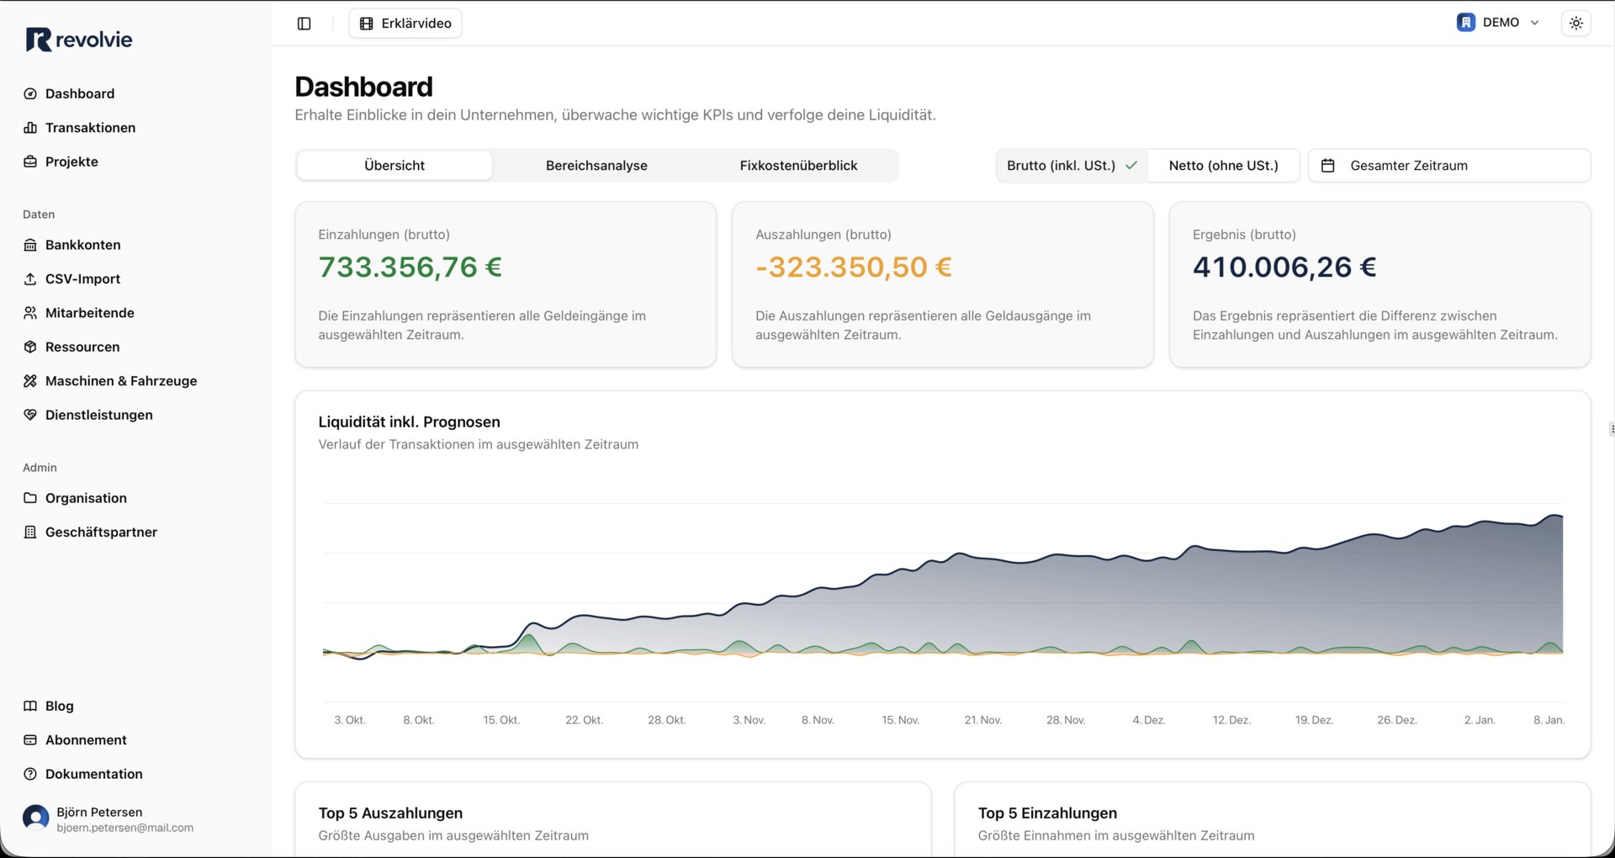Toggle light/dark theme sun button

[1575, 24]
